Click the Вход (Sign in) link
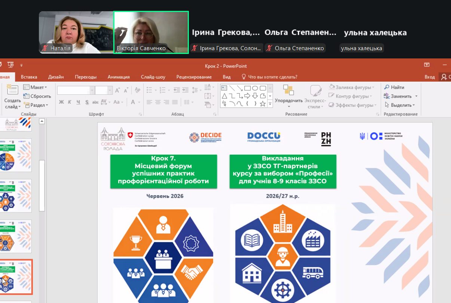 430,77
